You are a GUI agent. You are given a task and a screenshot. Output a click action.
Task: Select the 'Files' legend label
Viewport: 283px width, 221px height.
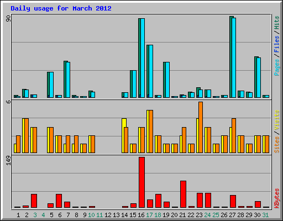coord(277,44)
